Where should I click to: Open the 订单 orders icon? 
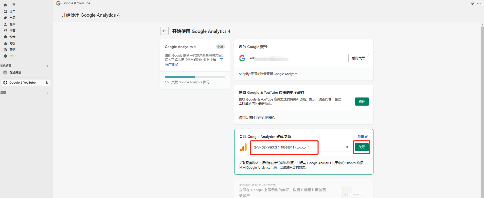pyautogui.click(x=5, y=11)
